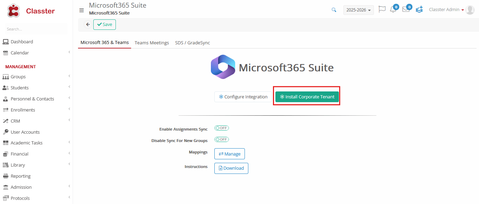479x204 pixels.
Task: Click the Classter Admin avatar
Action: click(470, 10)
